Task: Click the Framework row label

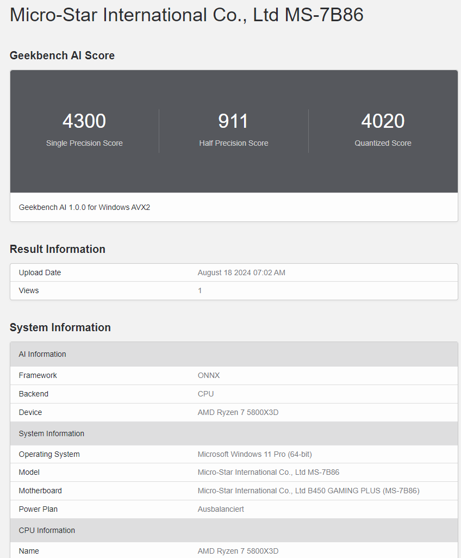Action: pyautogui.click(x=38, y=375)
